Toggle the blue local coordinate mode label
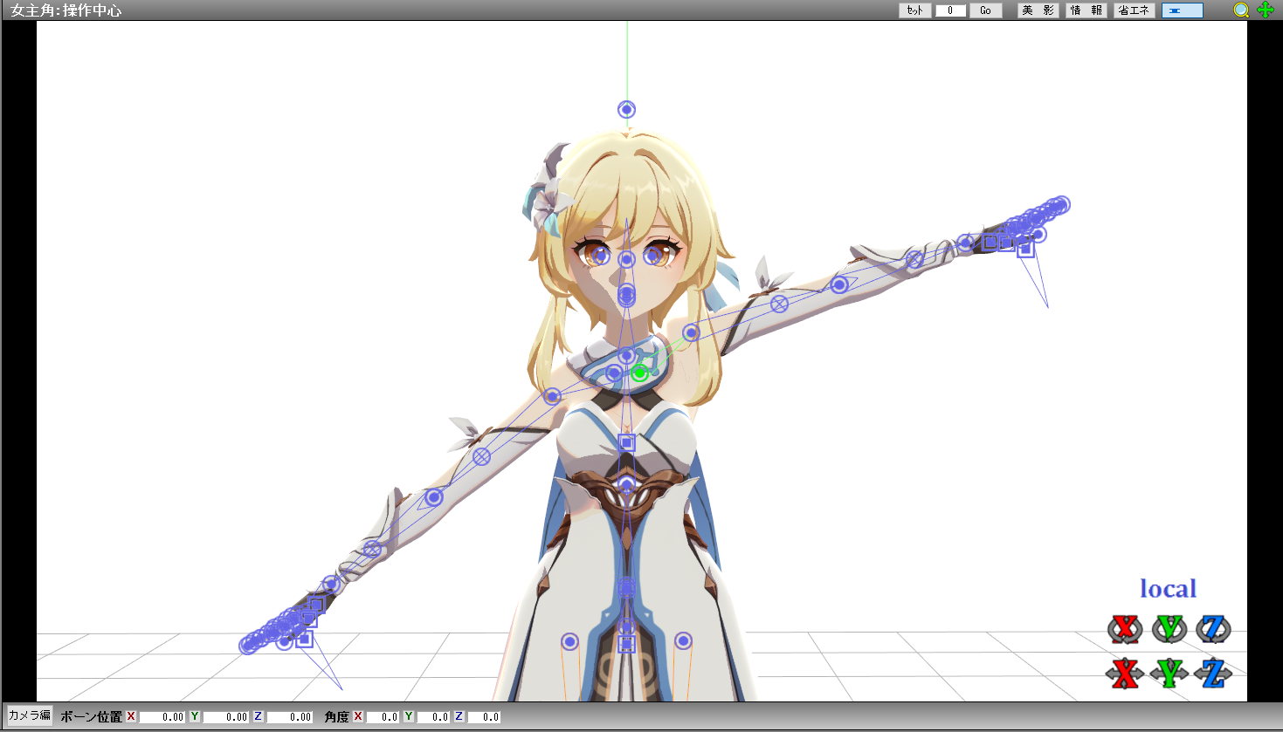Image resolution: width=1283 pixels, height=732 pixels. coord(1168,589)
